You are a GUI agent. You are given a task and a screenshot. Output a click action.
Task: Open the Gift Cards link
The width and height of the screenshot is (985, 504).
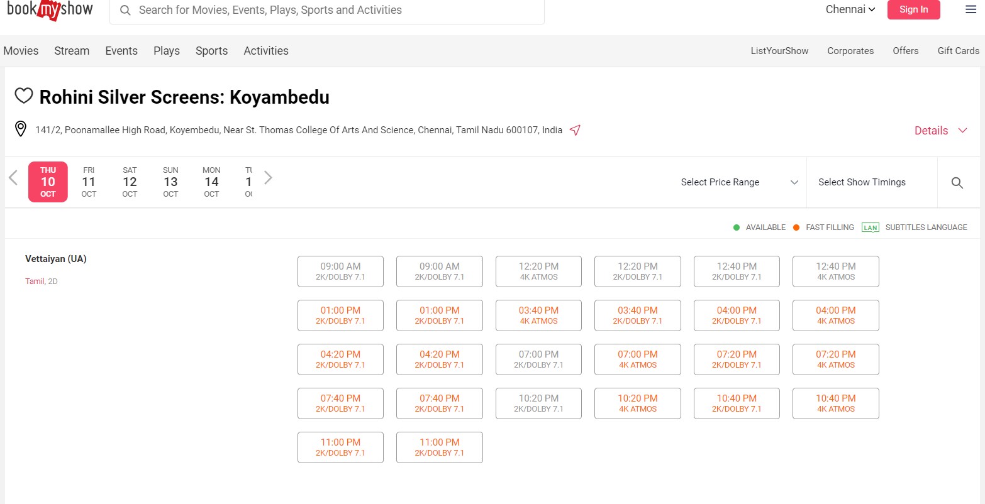coord(957,51)
